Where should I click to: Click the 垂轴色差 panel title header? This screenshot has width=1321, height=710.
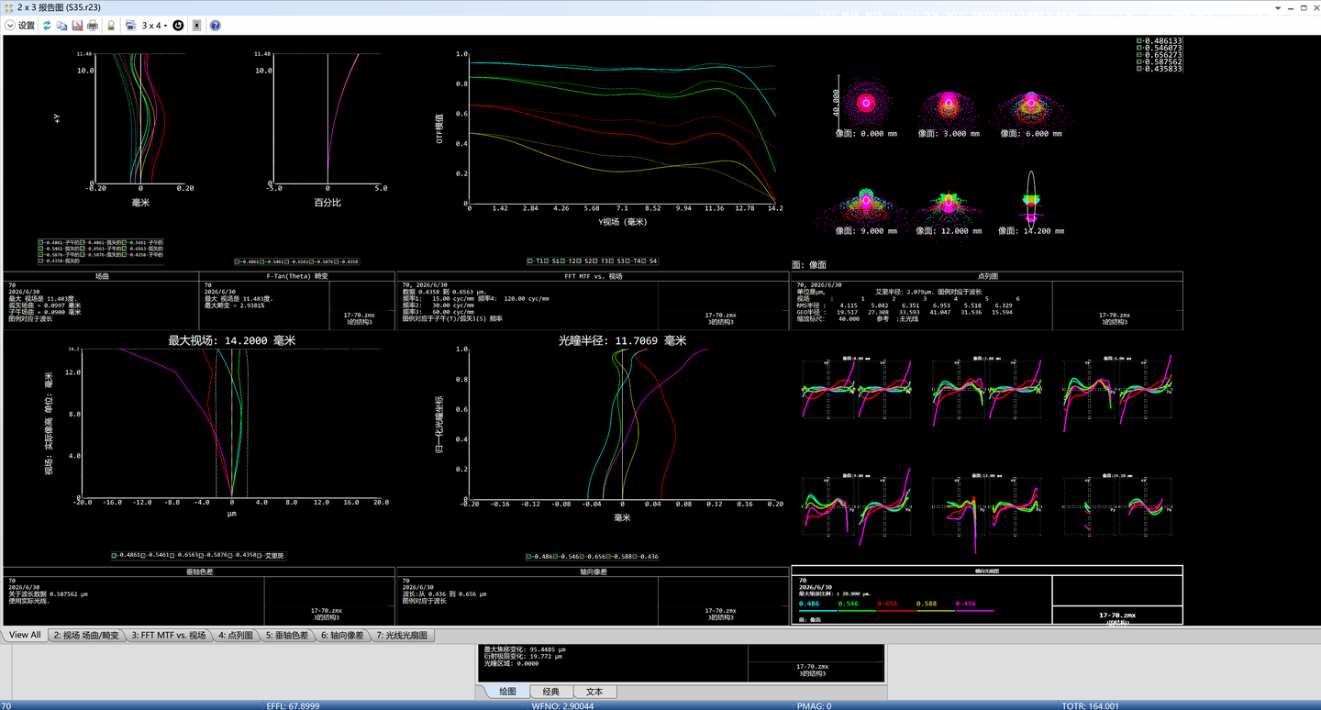coord(199,571)
